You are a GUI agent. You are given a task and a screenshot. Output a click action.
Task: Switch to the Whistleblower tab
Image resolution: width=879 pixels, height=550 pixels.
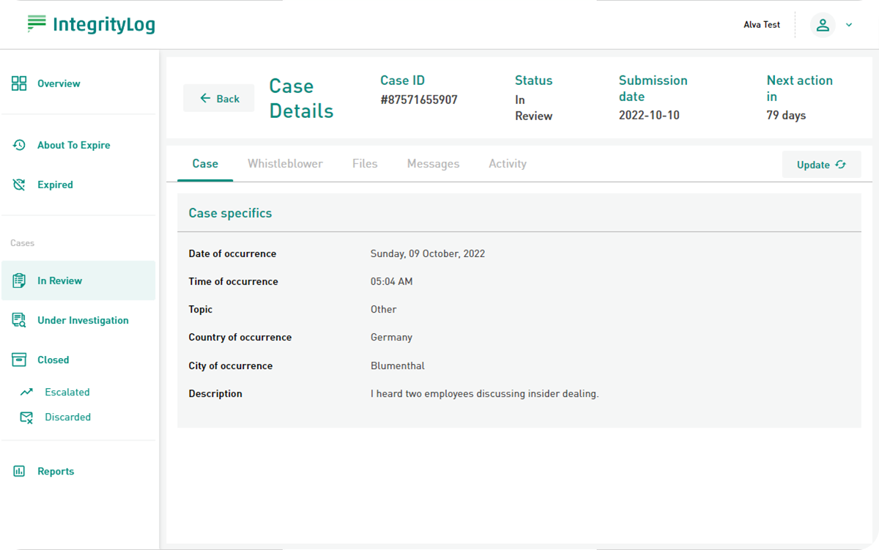(x=285, y=164)
